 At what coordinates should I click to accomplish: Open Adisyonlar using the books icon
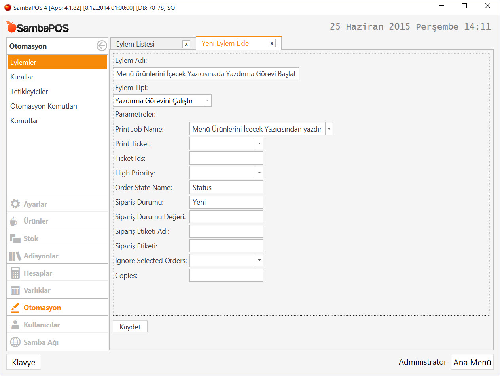15,256
